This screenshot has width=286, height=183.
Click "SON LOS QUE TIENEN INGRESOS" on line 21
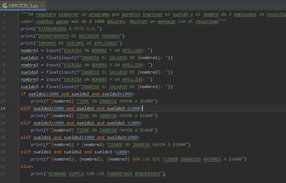click(x=166, y=159)
